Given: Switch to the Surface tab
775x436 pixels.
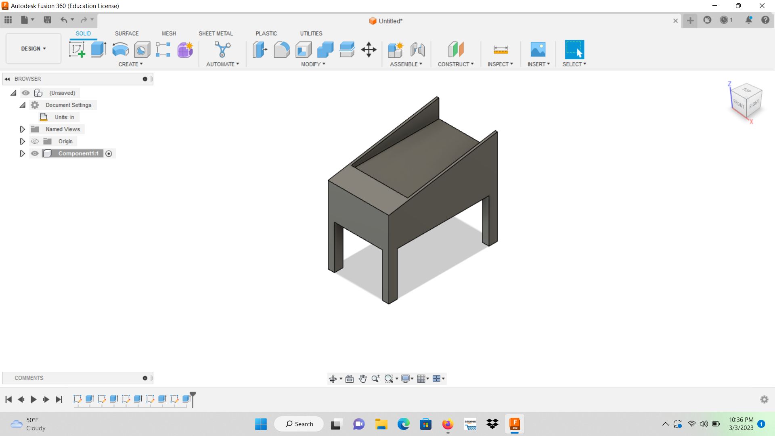Looking at the screenshot, I should (127, 34).
